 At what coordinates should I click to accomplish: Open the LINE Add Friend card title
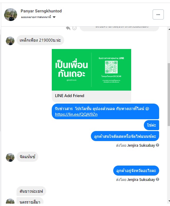tap(69, 96)
